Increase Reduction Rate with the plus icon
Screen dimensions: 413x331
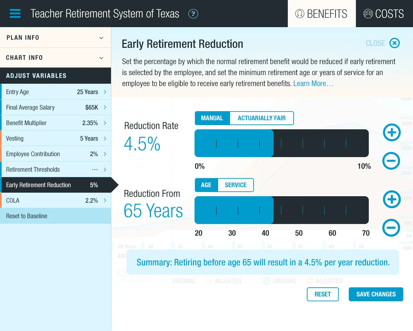click(x=391, y=133)
